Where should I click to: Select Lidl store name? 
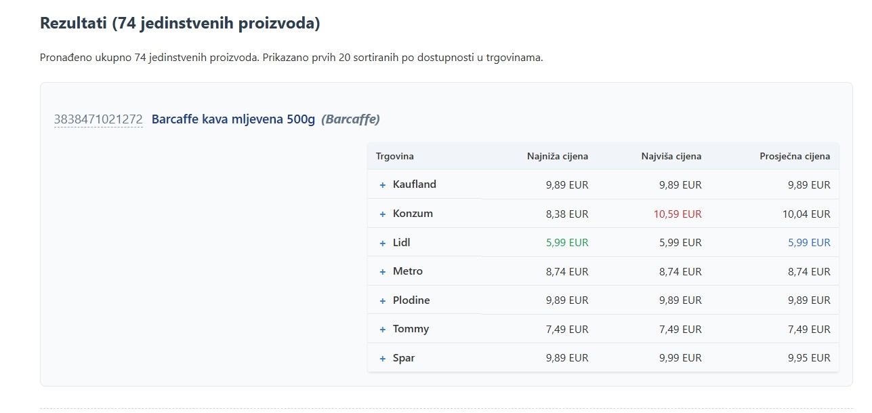click(x=402, y=242)
